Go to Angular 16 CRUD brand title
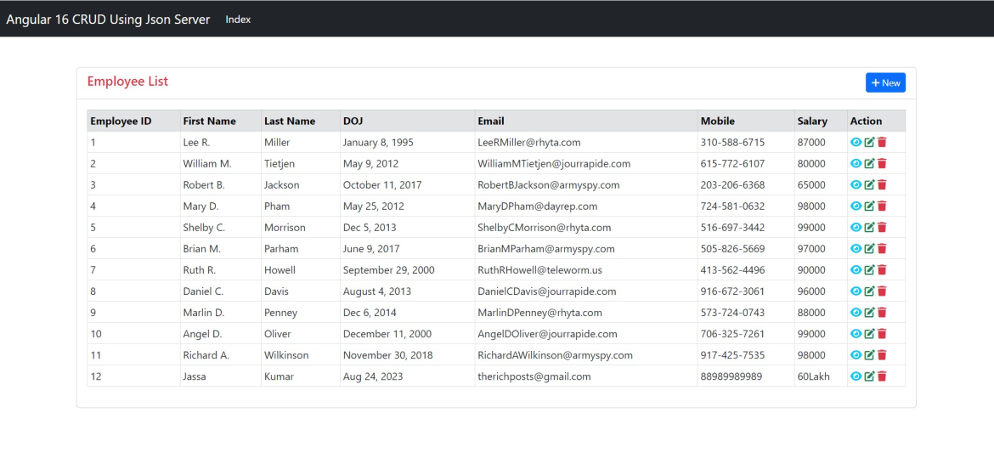 coord(108,19)
